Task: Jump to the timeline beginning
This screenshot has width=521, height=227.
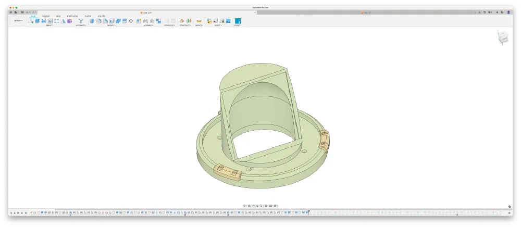Action: click(10, 212)
